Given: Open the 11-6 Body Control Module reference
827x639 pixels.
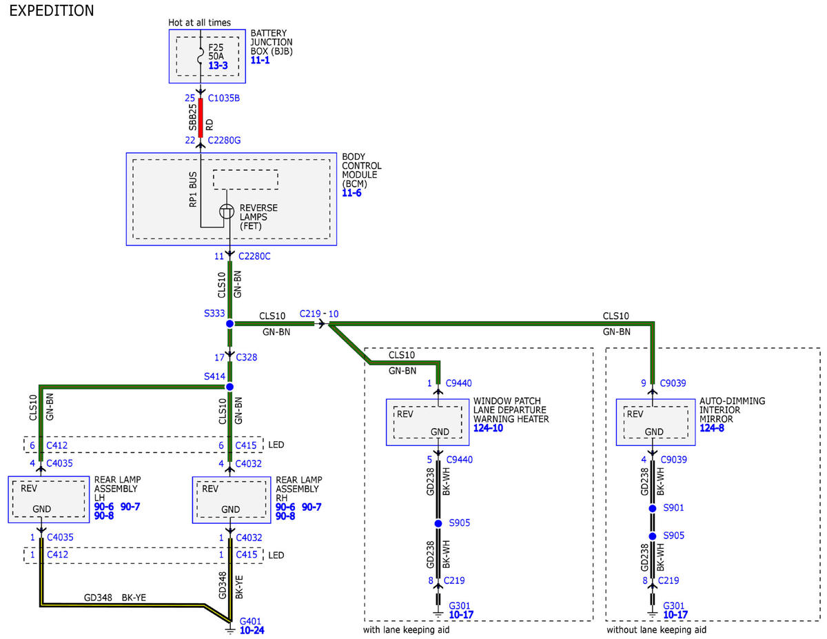Looking at the screenshot, I should click(x=351, y=193).
